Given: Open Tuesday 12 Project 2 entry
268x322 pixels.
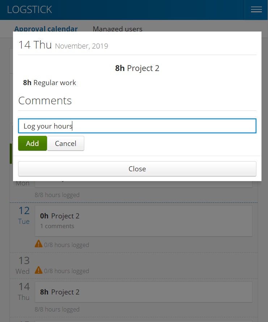Looking at the screenshot, I should (x=144, y=221).
